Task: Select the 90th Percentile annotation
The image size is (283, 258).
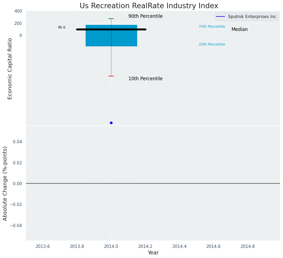Action: tap(145, 16)
